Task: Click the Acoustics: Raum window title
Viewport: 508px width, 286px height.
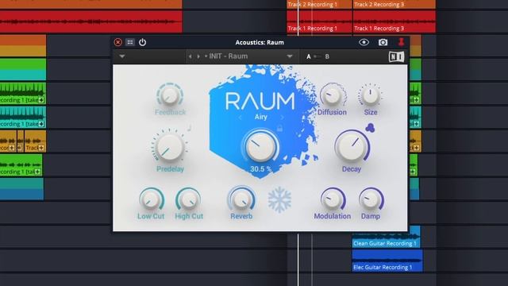Action: [x=260, y=42]
